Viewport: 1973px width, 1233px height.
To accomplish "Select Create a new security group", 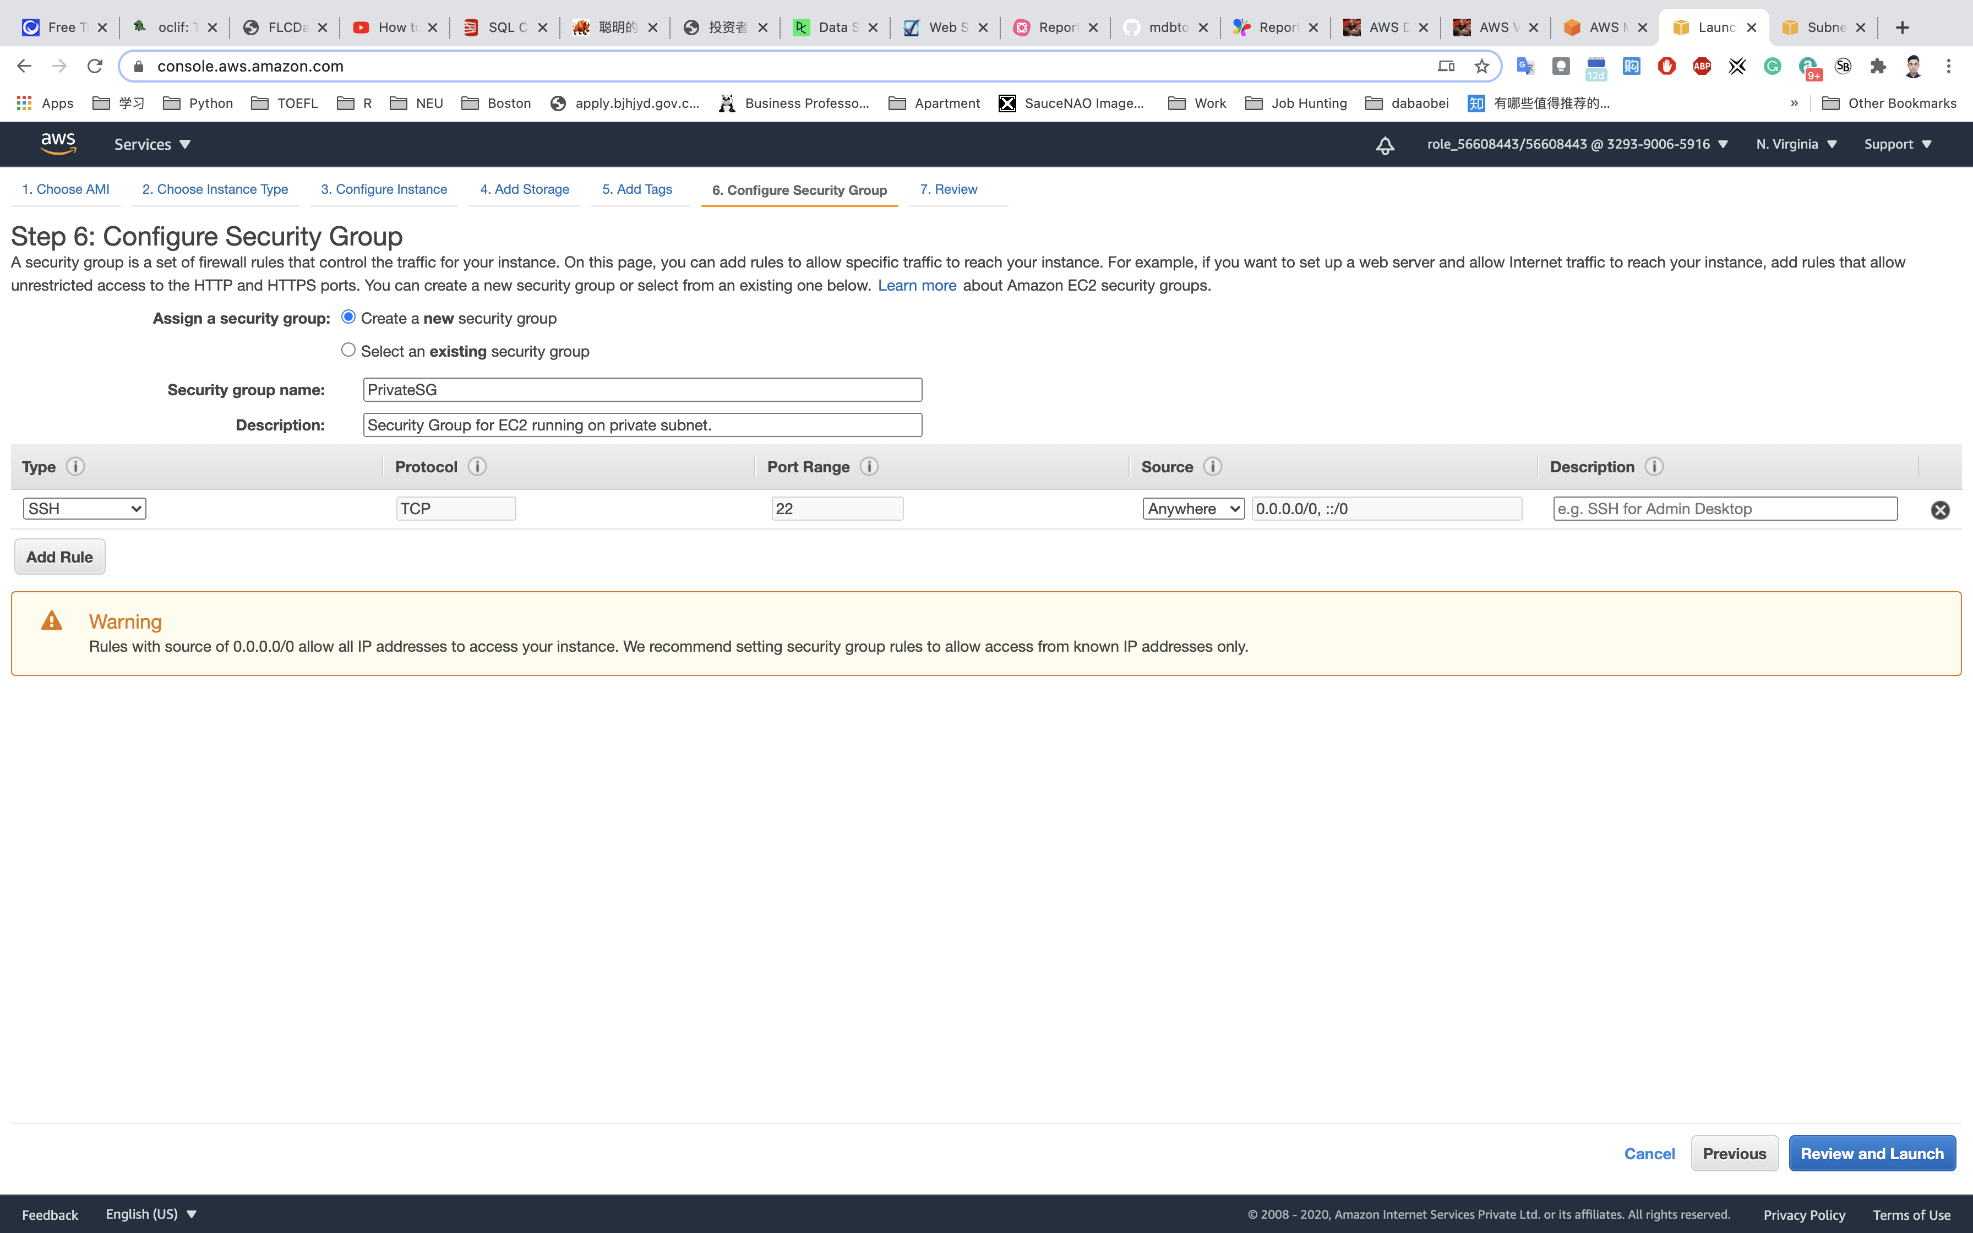I will pyautogui.click(x=348, y=317).
